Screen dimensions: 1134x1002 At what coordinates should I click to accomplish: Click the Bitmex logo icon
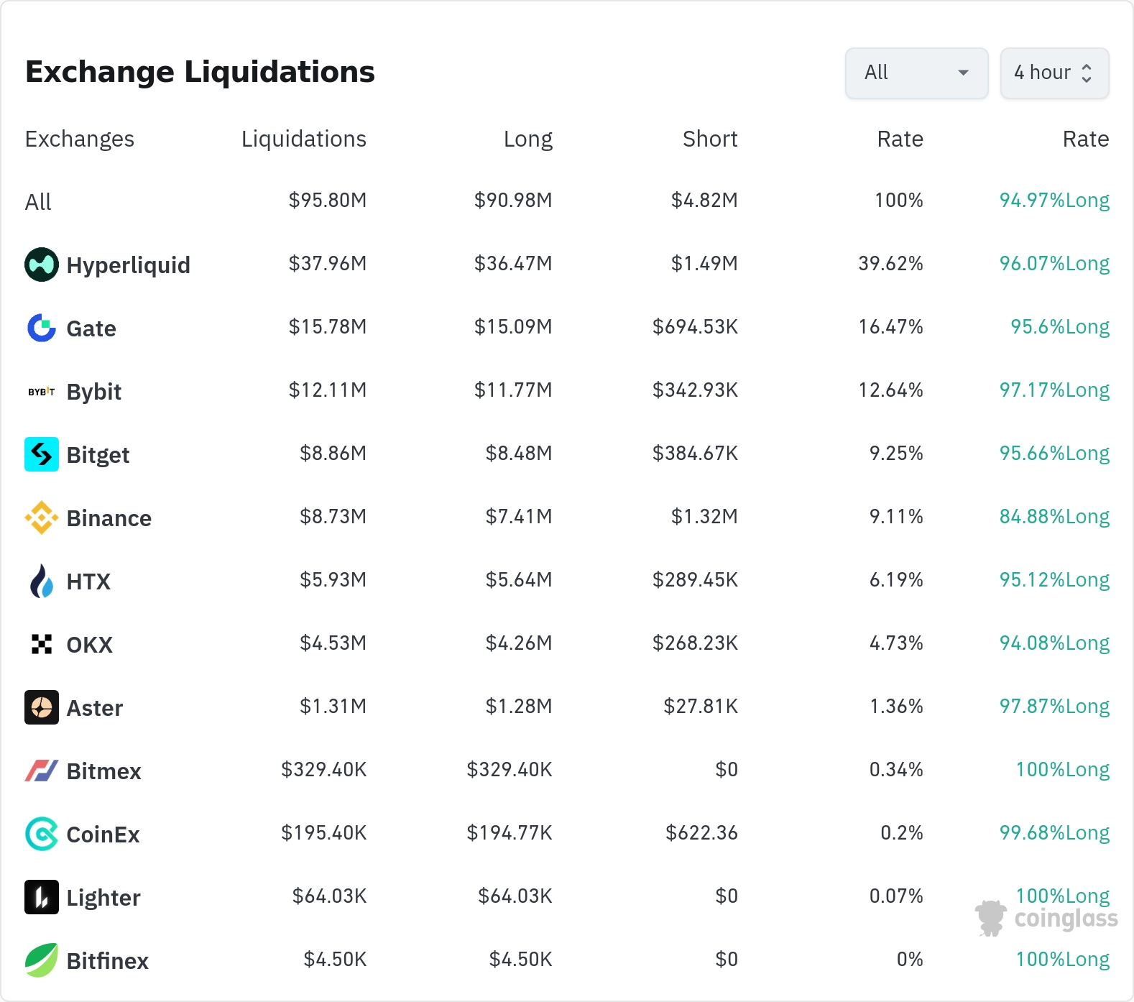tap(42, 771)
